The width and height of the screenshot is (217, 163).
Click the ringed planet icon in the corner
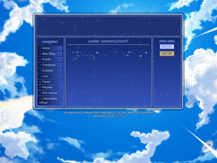pos(208,146)
